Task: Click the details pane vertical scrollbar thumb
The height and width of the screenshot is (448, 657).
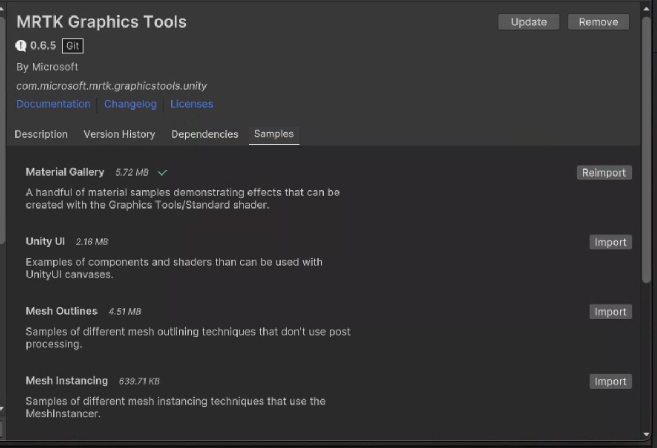Action: 647,149
